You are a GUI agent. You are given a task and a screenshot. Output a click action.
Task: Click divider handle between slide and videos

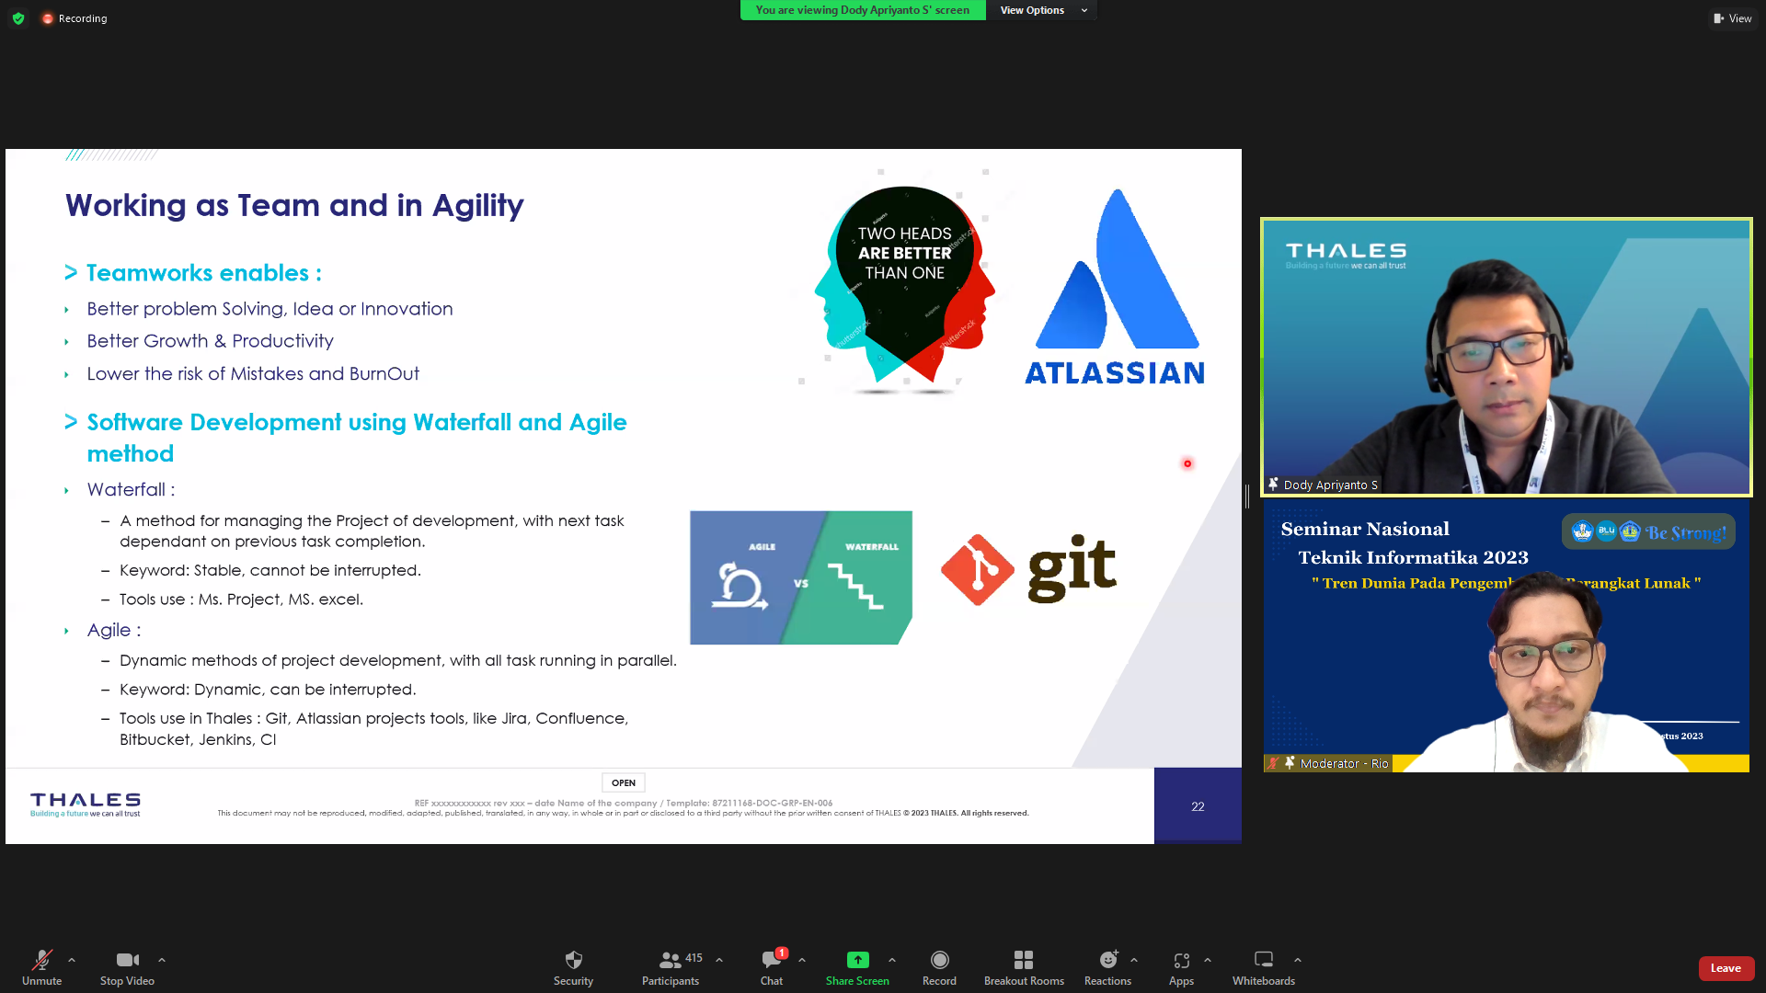pos(1247,496)
